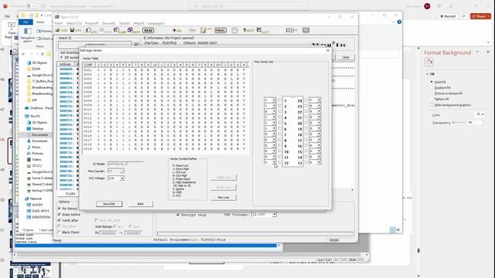Collapse the Fill section expander
Screen dimensions: 495x278
(x=428, y=74)
